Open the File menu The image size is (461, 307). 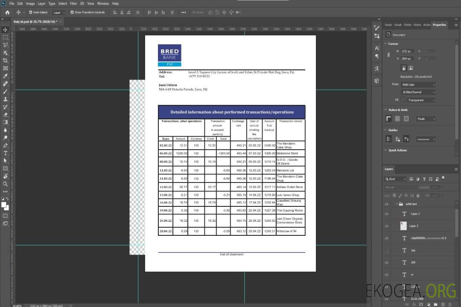click(x=12, y=3)
